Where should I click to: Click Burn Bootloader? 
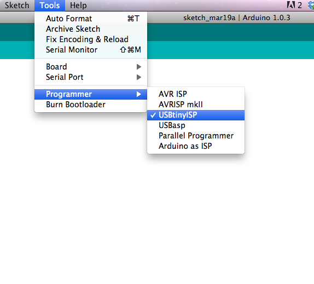click(91, 105)
